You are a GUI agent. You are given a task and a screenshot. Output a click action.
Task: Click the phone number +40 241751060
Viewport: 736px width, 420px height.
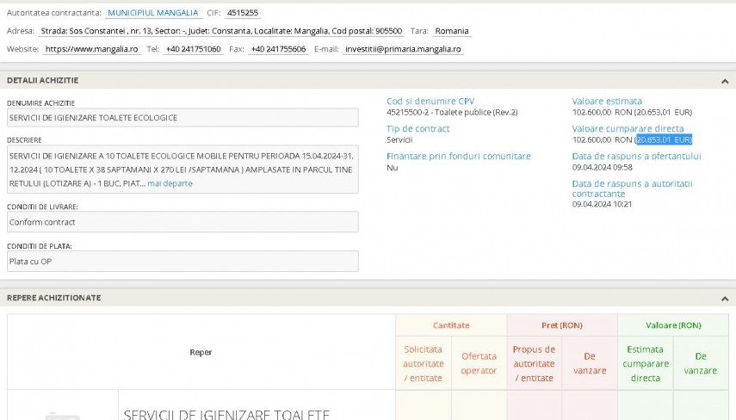[x=193, y=49]
